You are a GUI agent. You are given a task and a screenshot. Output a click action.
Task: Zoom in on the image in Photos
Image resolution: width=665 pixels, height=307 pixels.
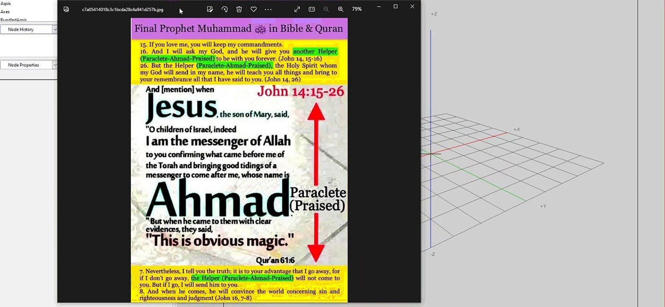(x=341, y=9)
